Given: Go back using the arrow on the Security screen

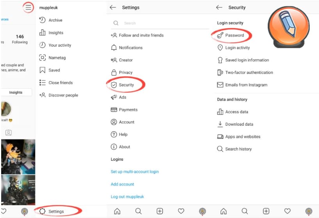Looking at the screenshot, I should tap(219, 7).
